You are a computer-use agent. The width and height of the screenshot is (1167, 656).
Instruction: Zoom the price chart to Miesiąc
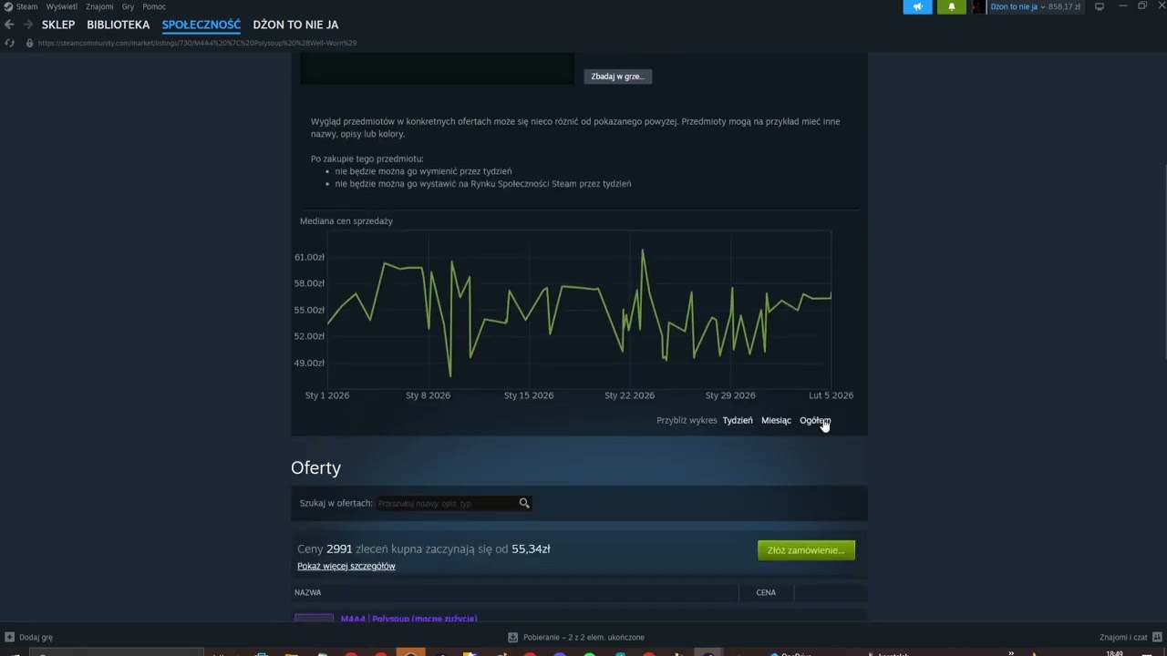(x=776, y=420)
